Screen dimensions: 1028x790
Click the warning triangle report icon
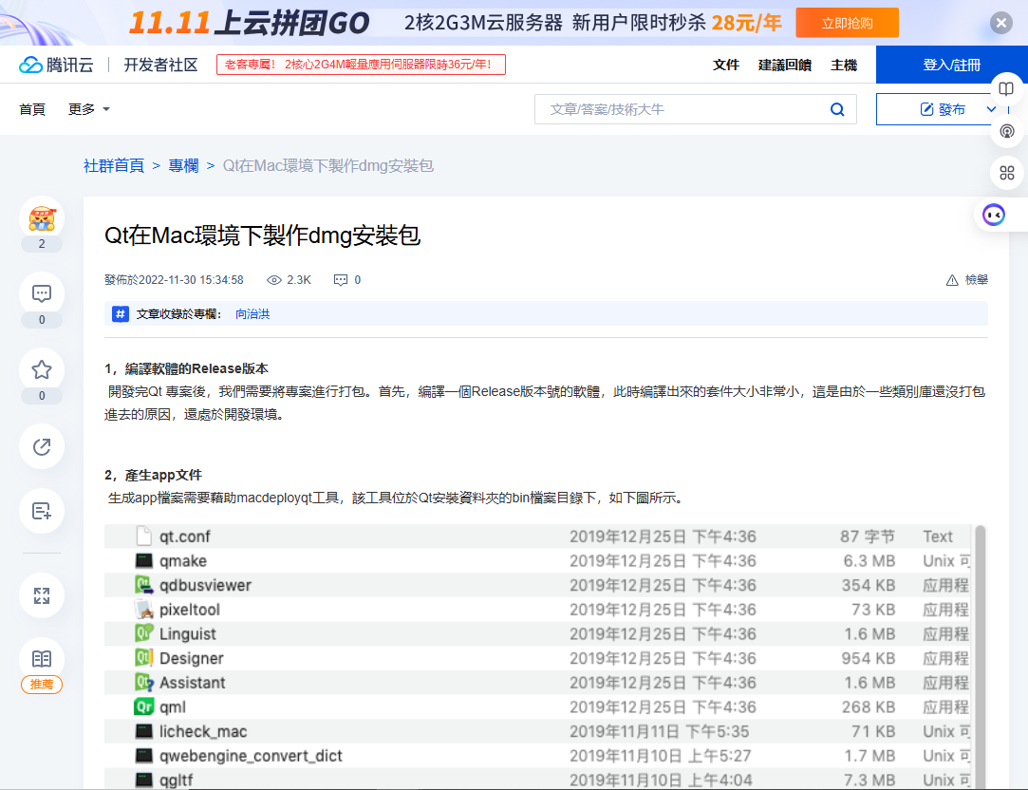coord(952,281)
